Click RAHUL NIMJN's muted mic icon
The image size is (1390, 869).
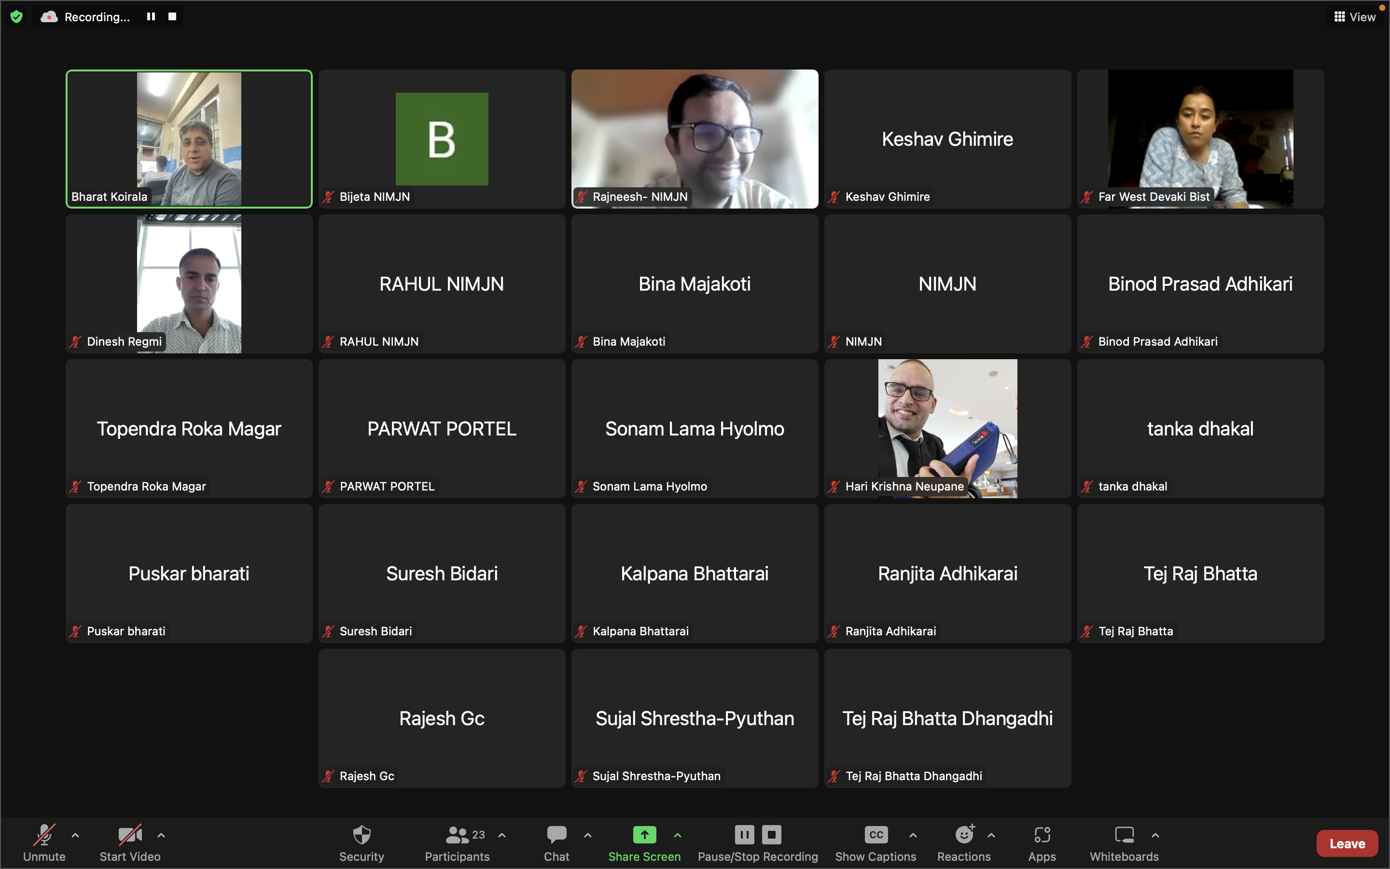pos(328,341)
